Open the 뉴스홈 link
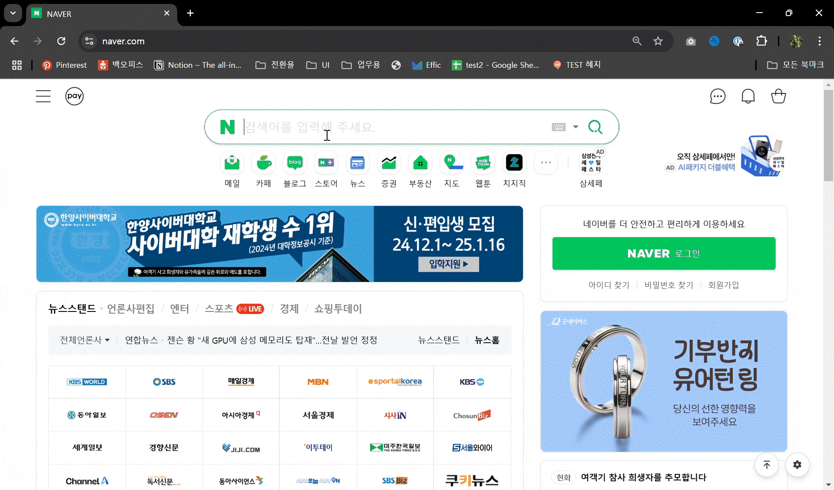Viewport: 834px width, 490px height. point(487,340)
